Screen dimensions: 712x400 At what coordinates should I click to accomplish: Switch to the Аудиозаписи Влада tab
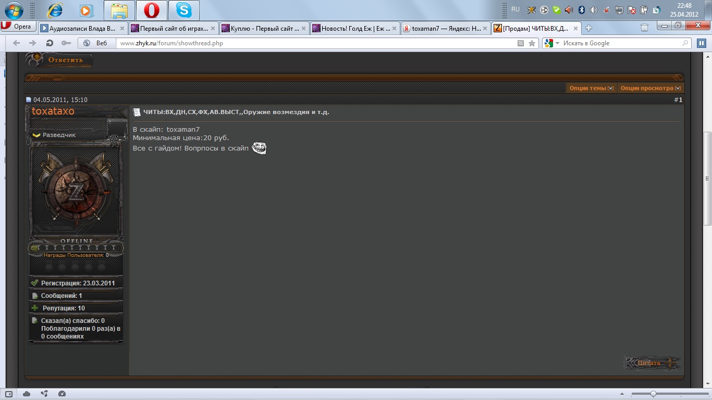(82, 28)
